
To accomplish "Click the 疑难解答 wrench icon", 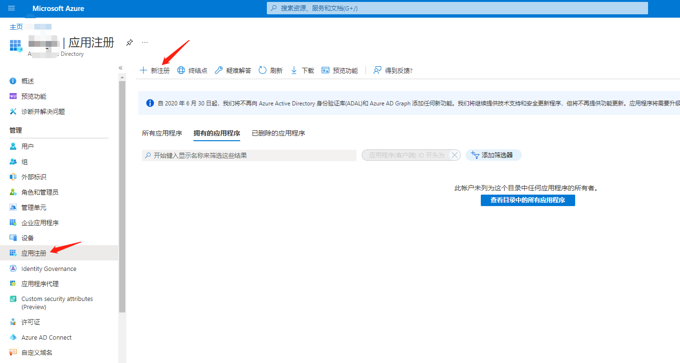I will coord(219,71).
